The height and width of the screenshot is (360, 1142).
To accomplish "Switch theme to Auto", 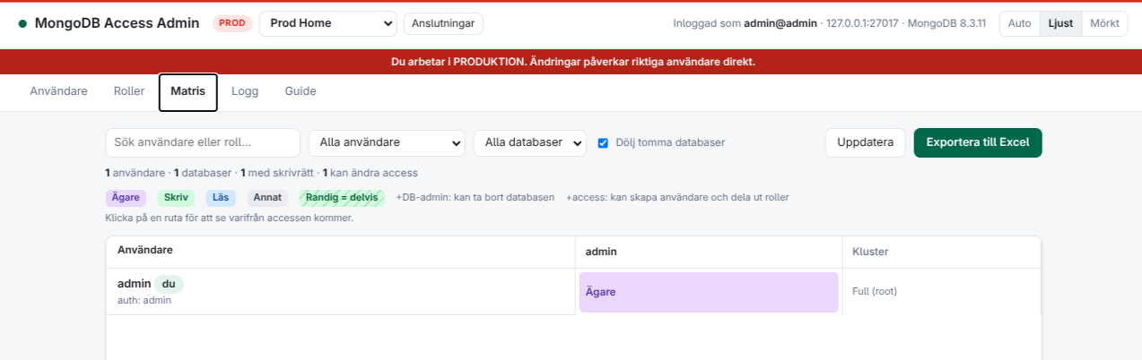I will coord(1019,23).
